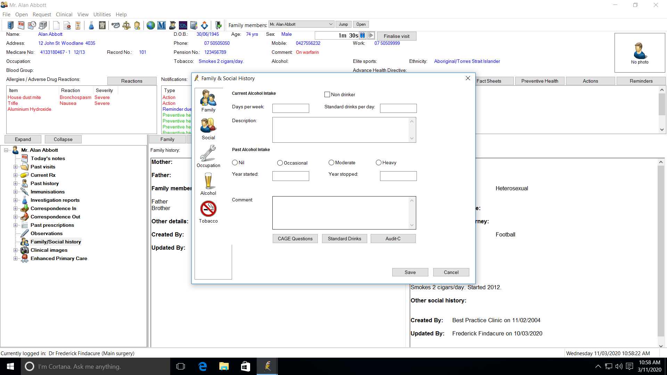Open the Family members dropdown

coord(331,24)
